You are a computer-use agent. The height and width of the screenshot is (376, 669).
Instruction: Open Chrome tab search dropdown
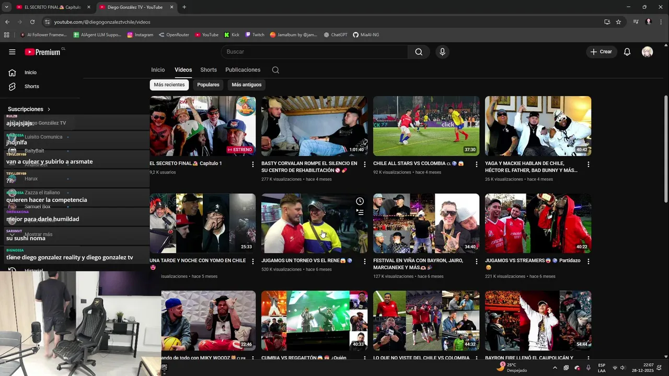click(7, 7)
